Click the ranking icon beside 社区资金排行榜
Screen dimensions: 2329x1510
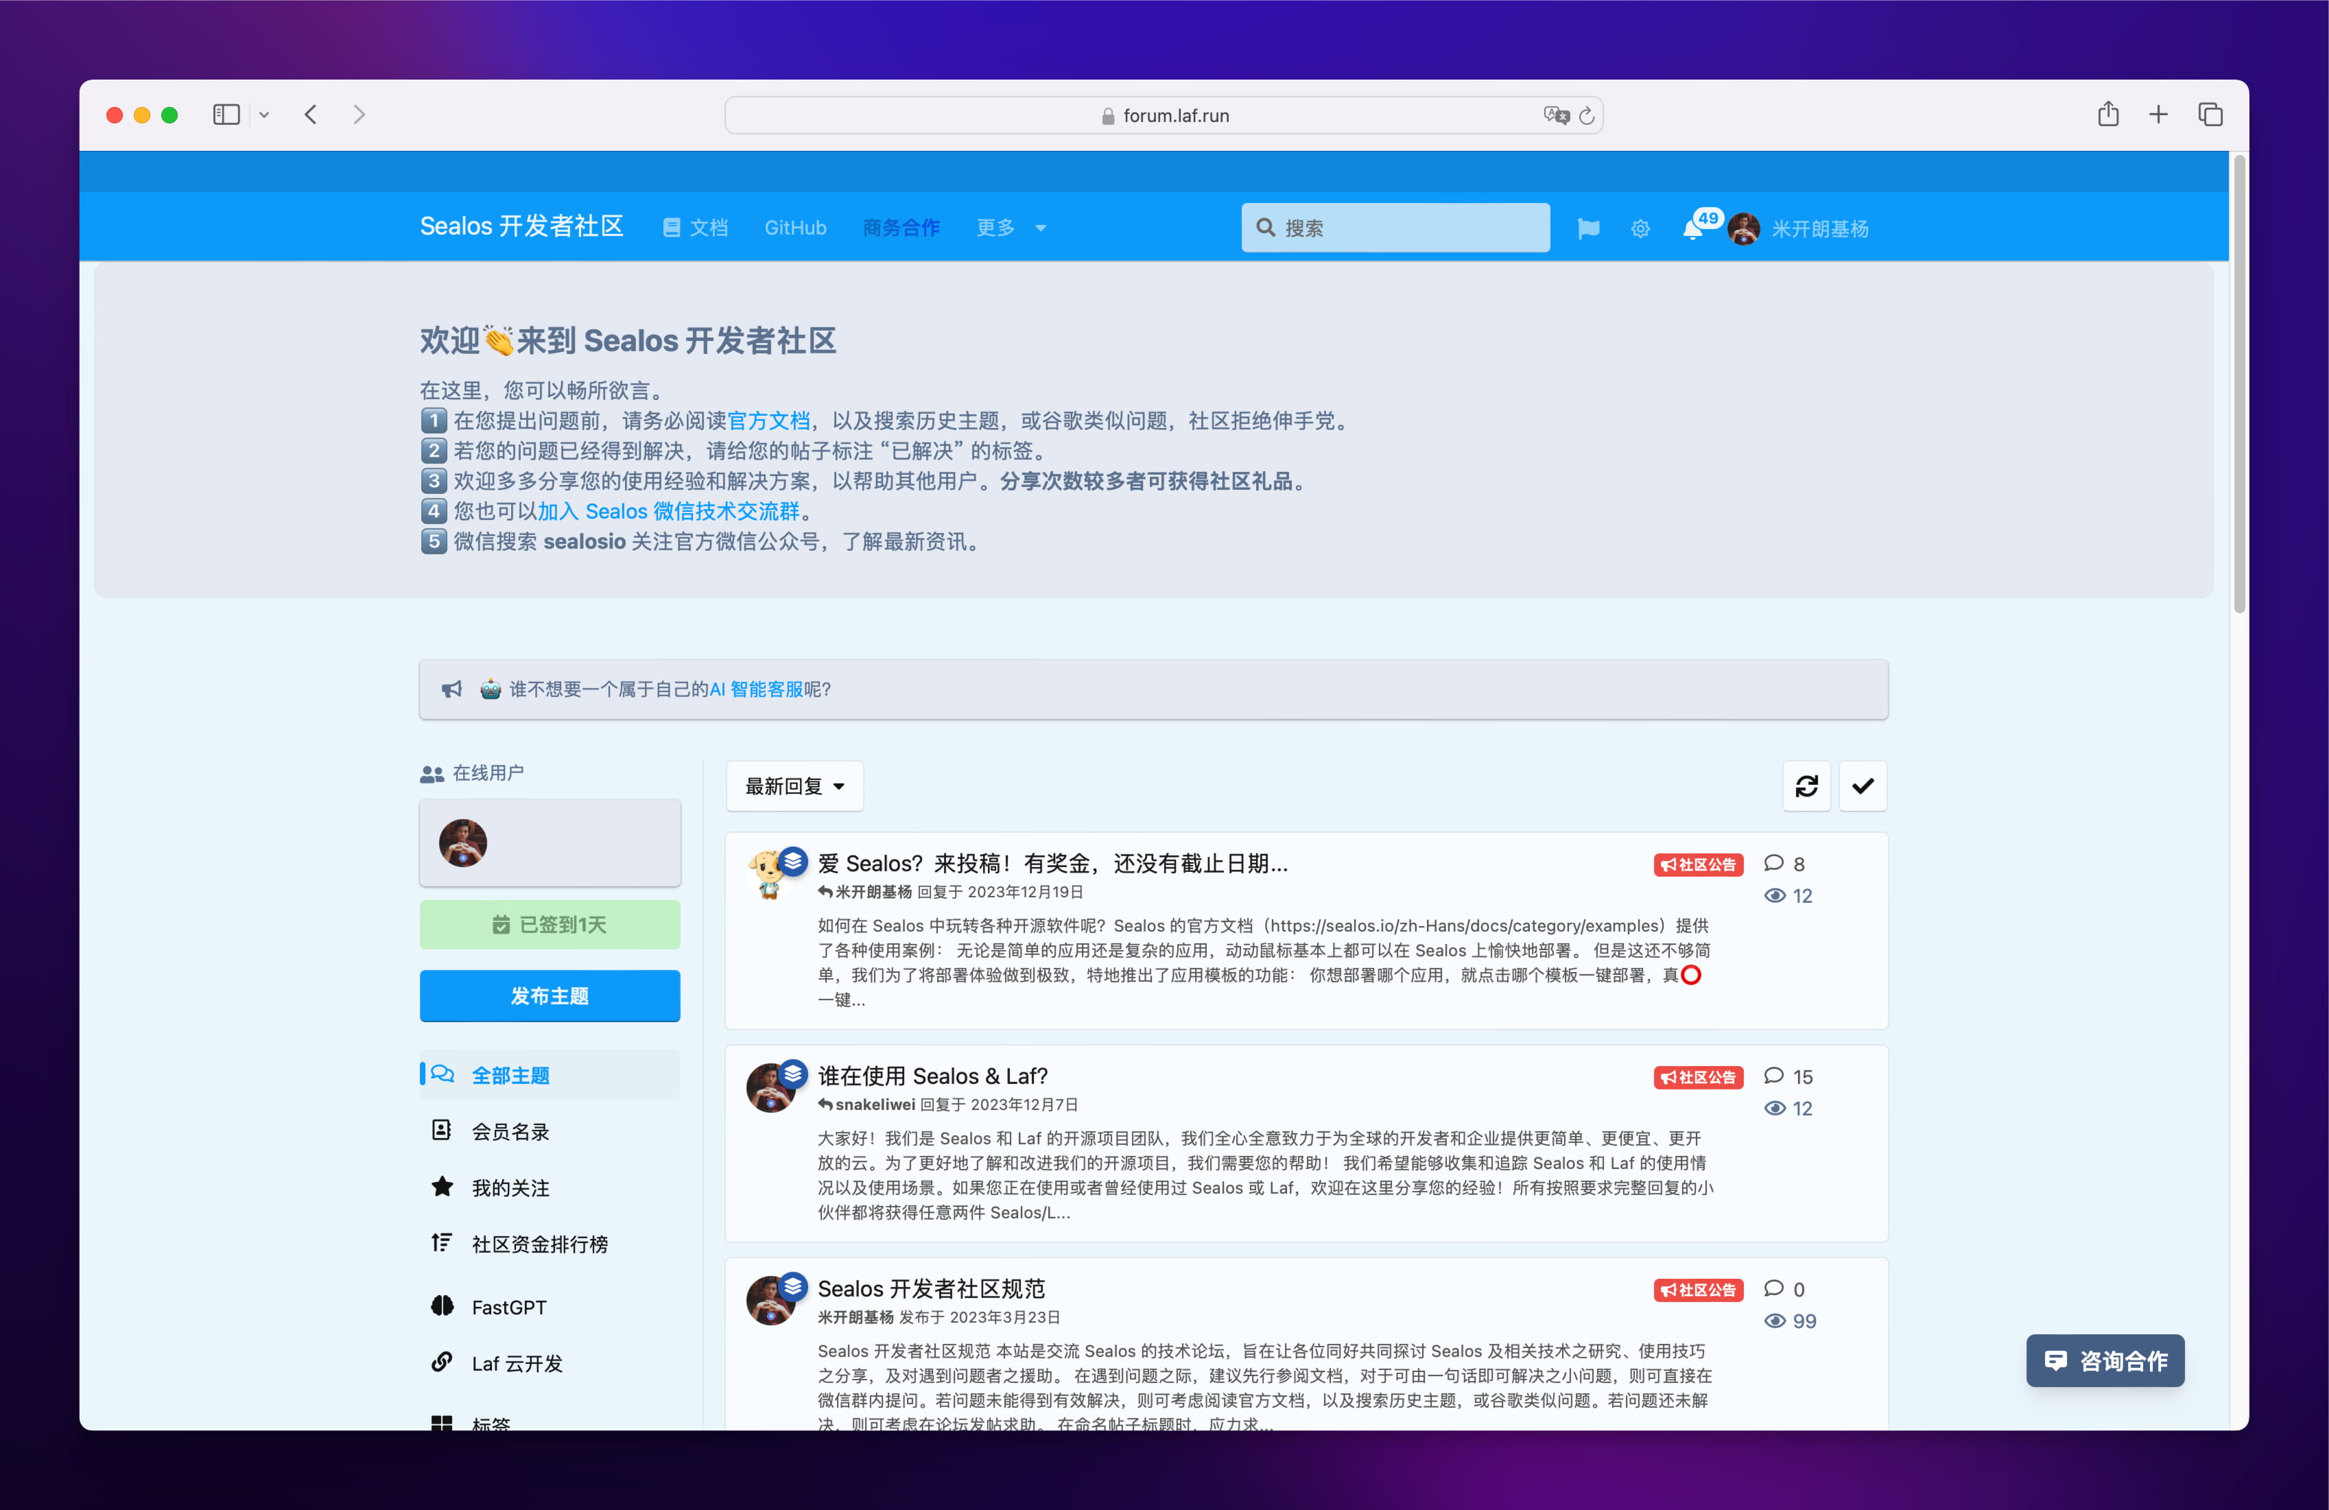coord(441,1242)
